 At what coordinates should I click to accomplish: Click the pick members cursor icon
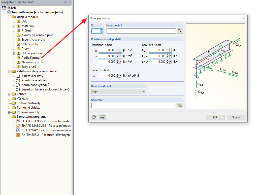point(180,31)
